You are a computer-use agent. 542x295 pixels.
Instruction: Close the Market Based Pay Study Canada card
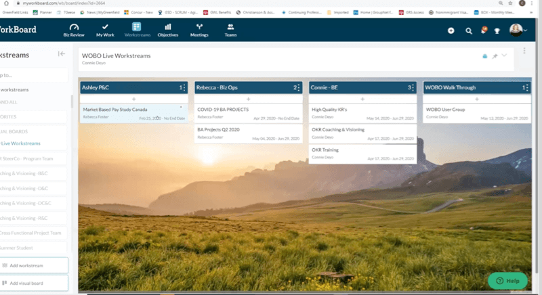click(x=181, y=108)
